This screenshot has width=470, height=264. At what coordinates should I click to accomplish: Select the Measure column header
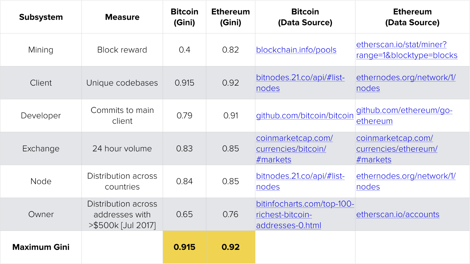(122, 17)
